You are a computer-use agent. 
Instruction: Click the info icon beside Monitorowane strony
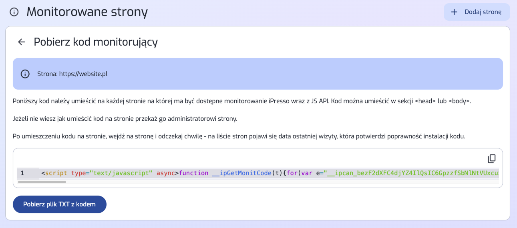click(14, 12)
